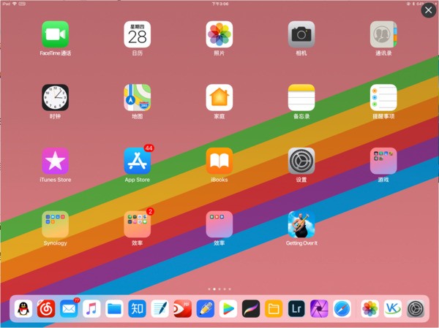Tap the home screen page indicator dots

[x=219, y=289]
